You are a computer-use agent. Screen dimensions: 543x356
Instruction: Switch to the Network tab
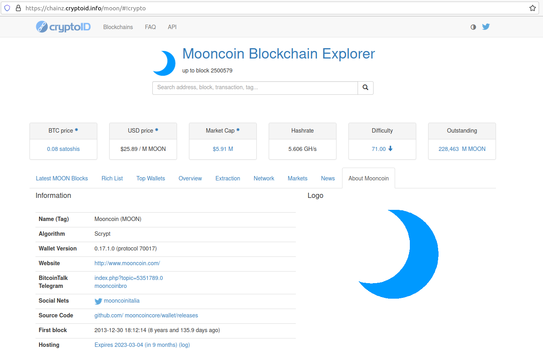264,178
